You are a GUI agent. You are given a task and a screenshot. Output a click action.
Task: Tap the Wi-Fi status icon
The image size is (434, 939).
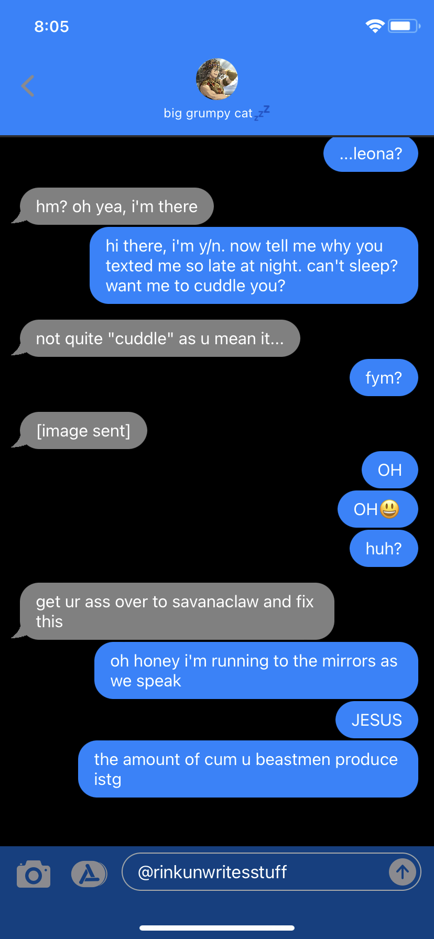(375, 26)
